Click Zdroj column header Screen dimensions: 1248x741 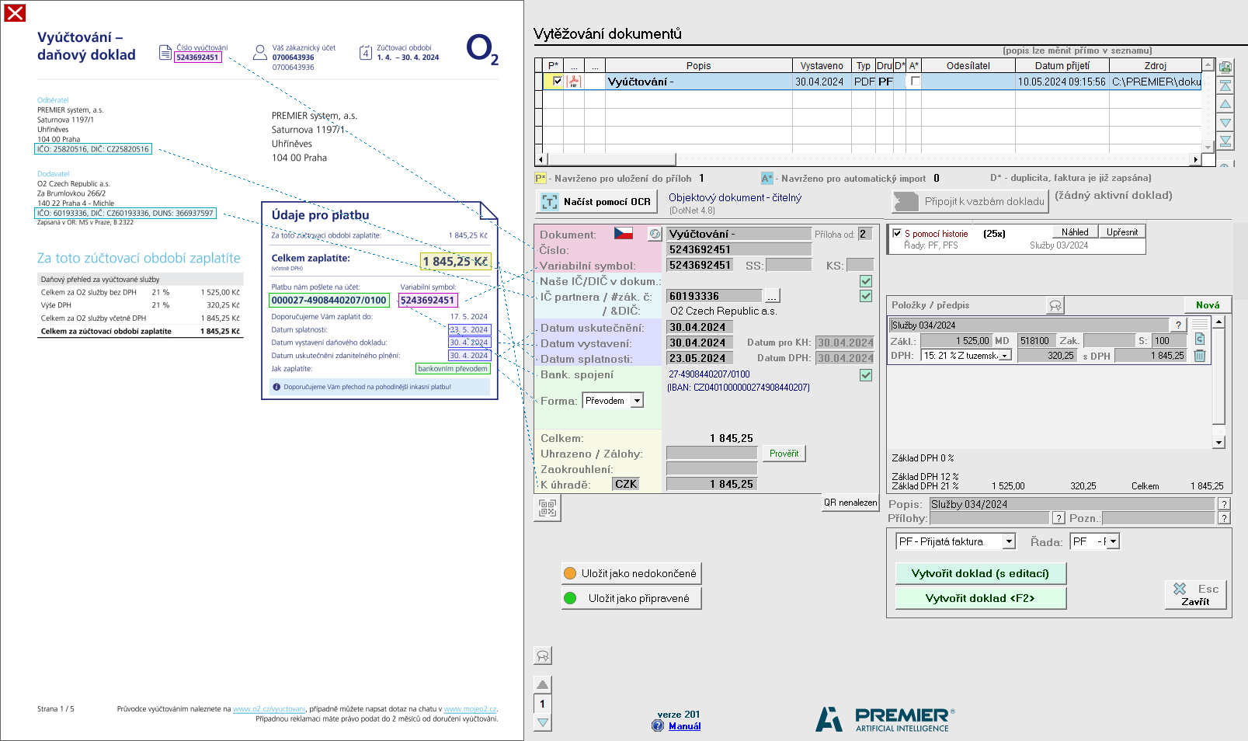[1155, 66]
